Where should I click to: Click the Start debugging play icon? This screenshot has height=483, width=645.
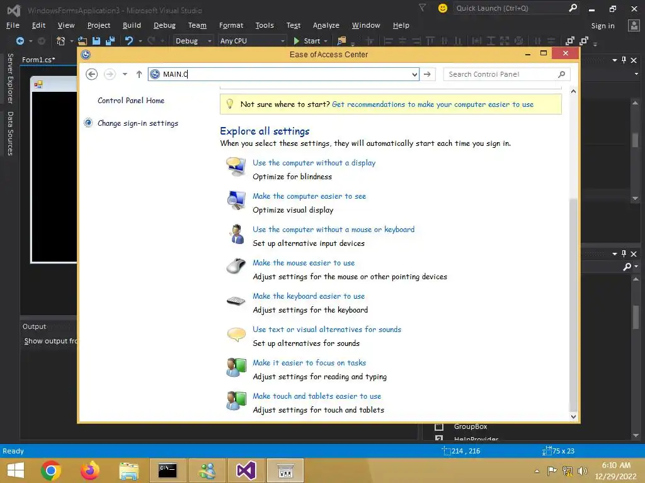click(x=296, y=41)
